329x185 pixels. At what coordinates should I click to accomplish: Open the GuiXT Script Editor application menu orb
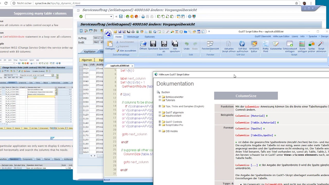pyautogui.click(x=108, y=34)
